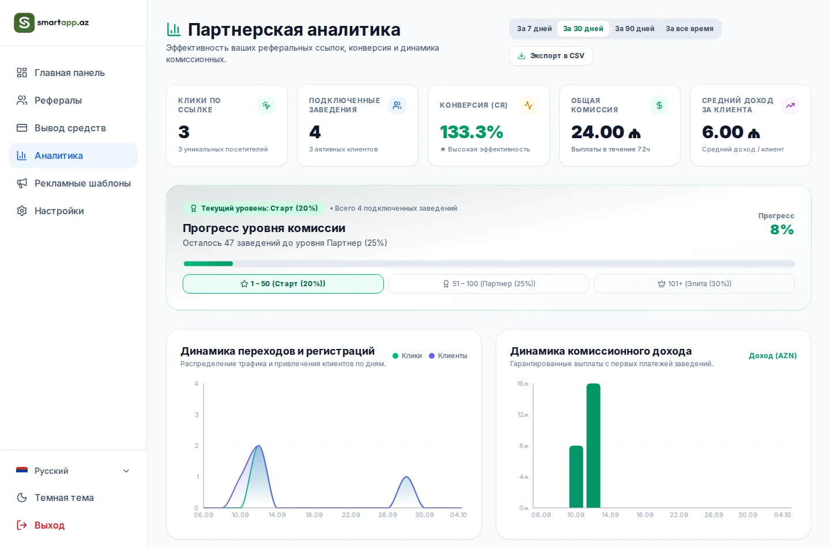Click the smartapp.az logo icon

click(x=24, y=22)
